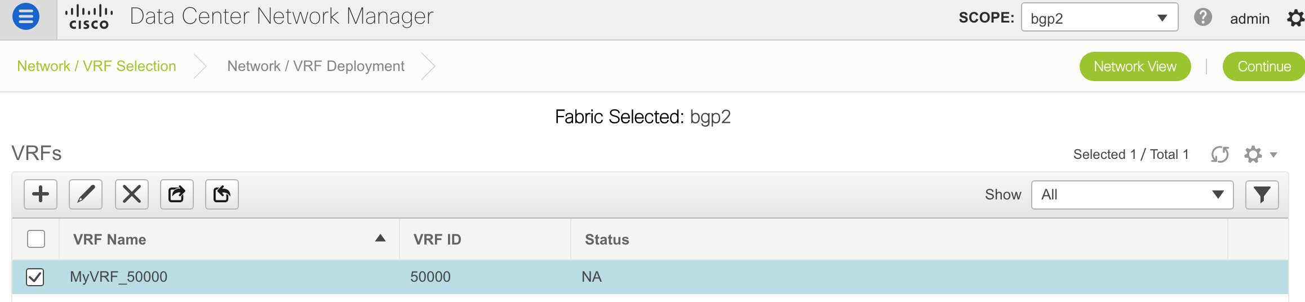The image size is (1305, 302).
Task: Open the table settings gear dropdown
Action: coord(1260,154)
